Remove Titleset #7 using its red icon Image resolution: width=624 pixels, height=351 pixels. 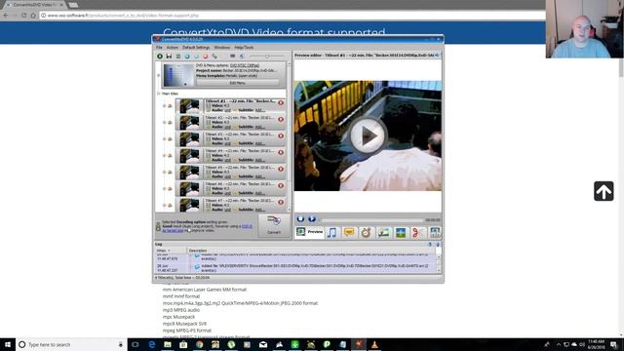(x=281, y=202)
